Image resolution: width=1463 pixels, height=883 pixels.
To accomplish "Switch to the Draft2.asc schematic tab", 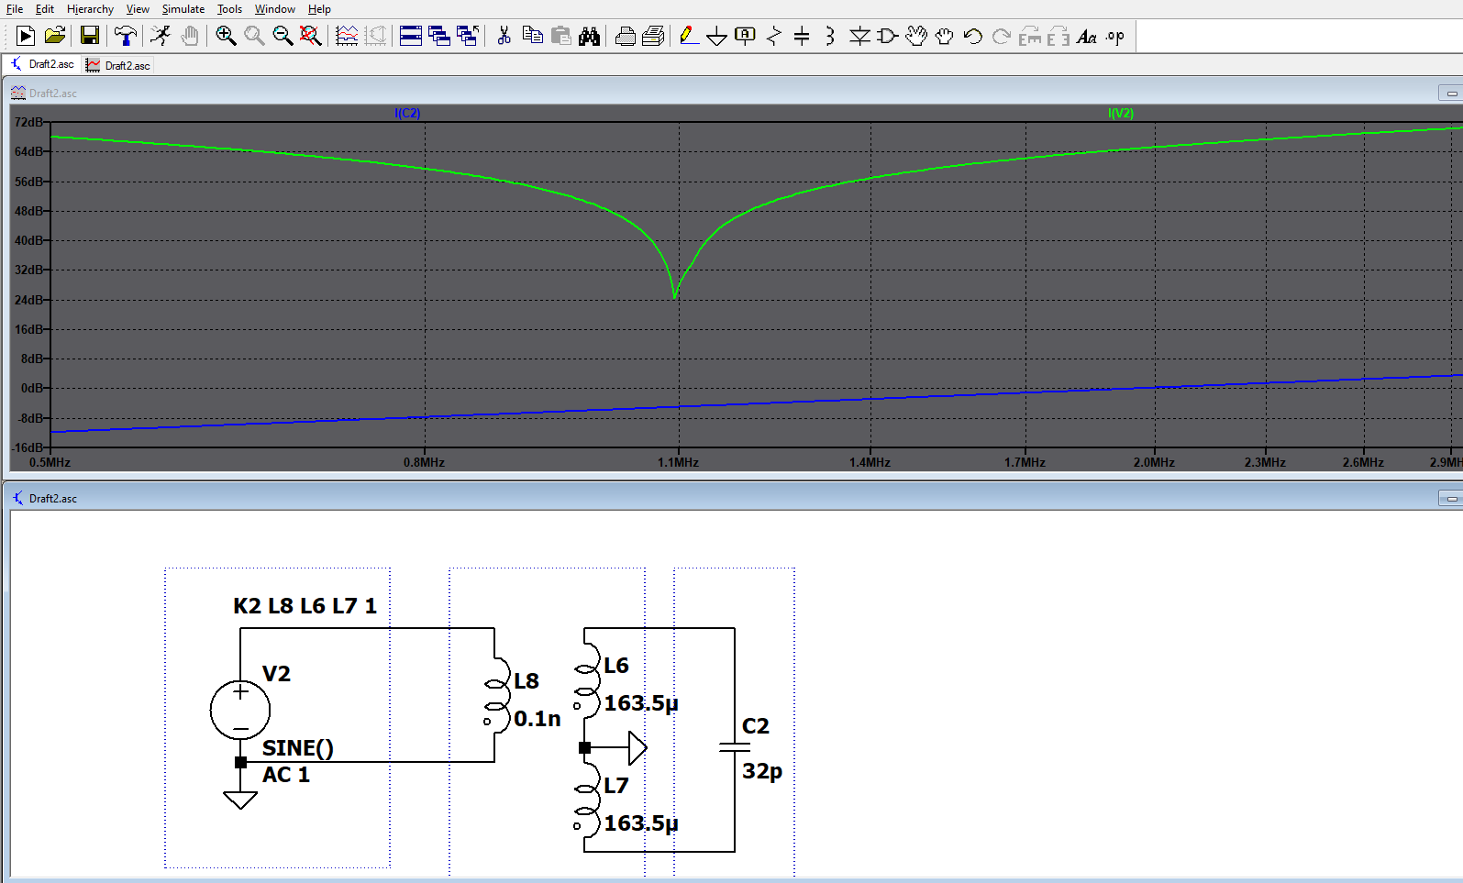I will click(x=42, y=64).
